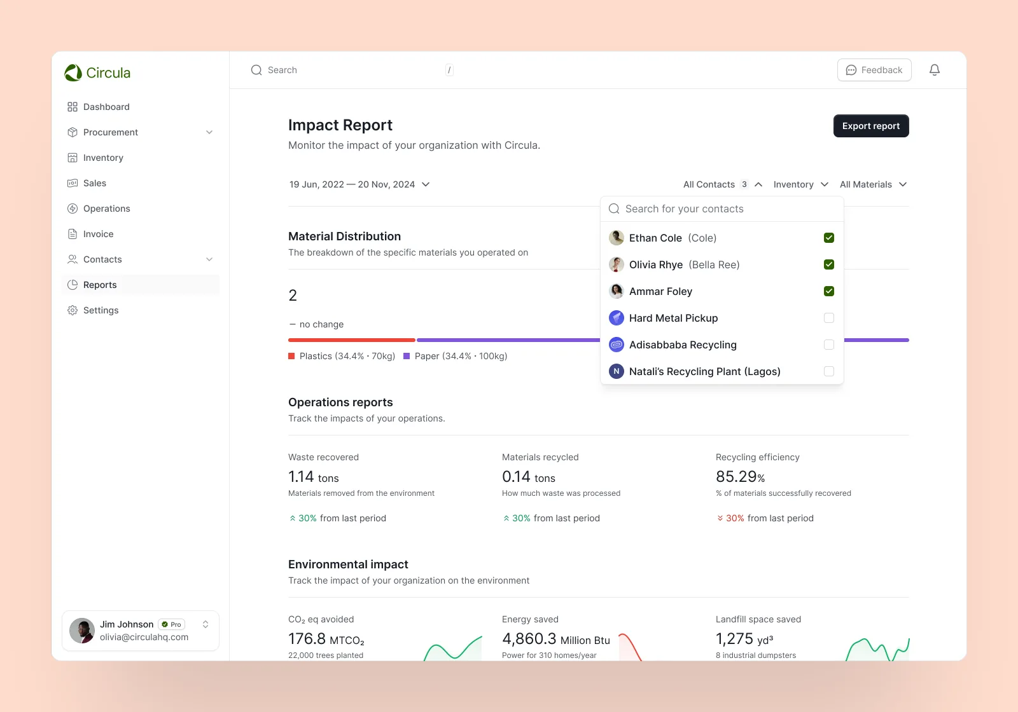The image size is (1018, 712).
Task: Click the All Contacts count badge '3'
Action: 744,184
